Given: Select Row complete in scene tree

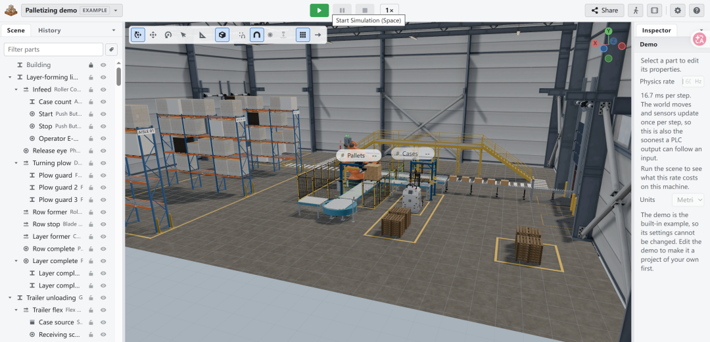Looking at the screenshot, I should [x=53, y=249].
